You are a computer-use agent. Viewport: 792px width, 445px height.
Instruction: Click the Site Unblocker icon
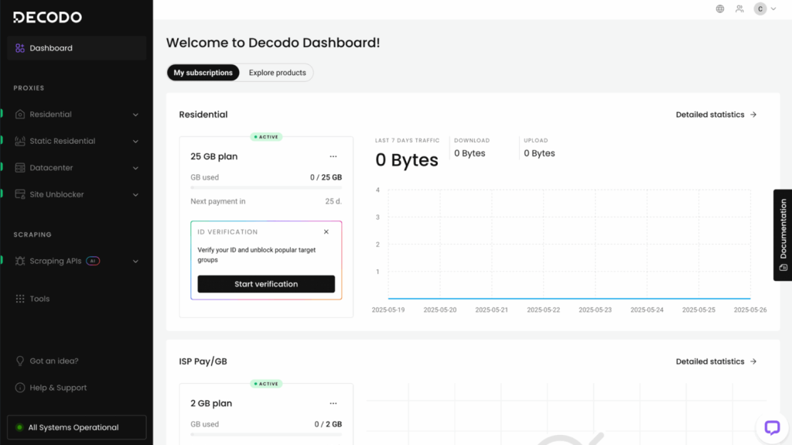[19, 194]
